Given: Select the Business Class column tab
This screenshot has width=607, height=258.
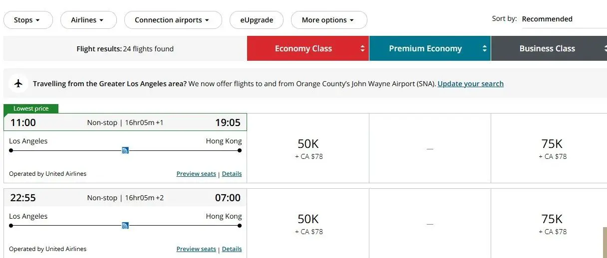Looking at the screenshot, I should click(x=547, y=49).
